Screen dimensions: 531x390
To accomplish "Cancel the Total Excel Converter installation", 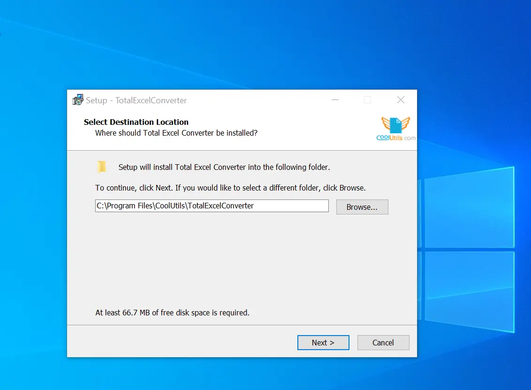I will click(383, 342).
